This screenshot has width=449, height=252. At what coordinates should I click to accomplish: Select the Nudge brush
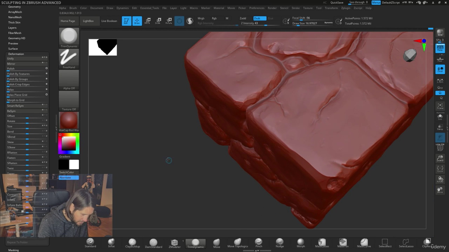pos(280,243)
